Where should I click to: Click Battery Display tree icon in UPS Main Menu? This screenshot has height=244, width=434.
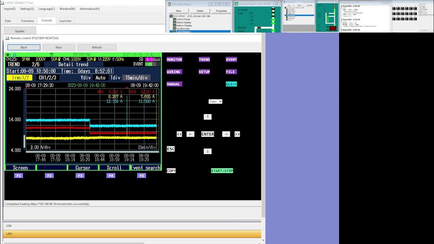[x=174, y=25]
